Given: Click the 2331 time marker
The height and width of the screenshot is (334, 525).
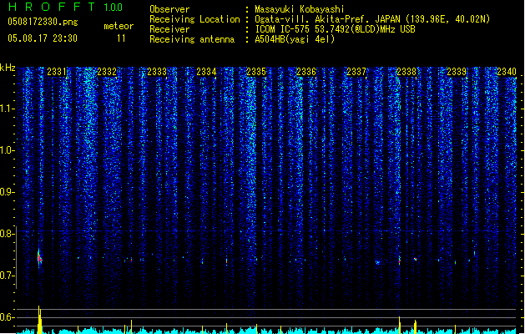Looking at the screenshot, I should click(x=57, y=72).
